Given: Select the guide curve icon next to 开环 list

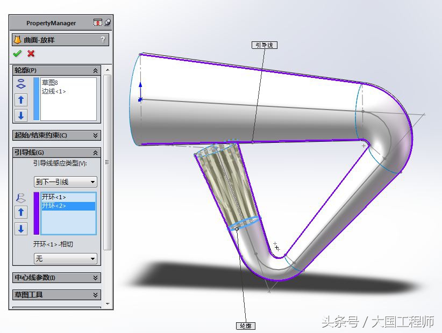Looking at the screenshot, I should (x=20, y=198).
